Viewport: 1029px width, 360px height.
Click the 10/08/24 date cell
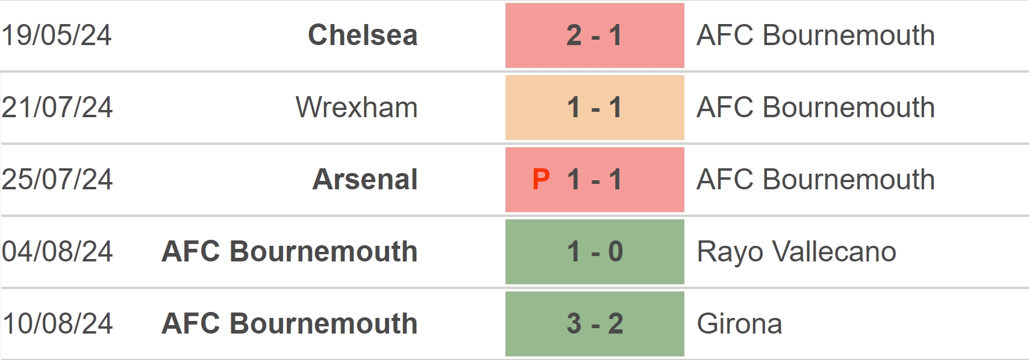[57, 324]
